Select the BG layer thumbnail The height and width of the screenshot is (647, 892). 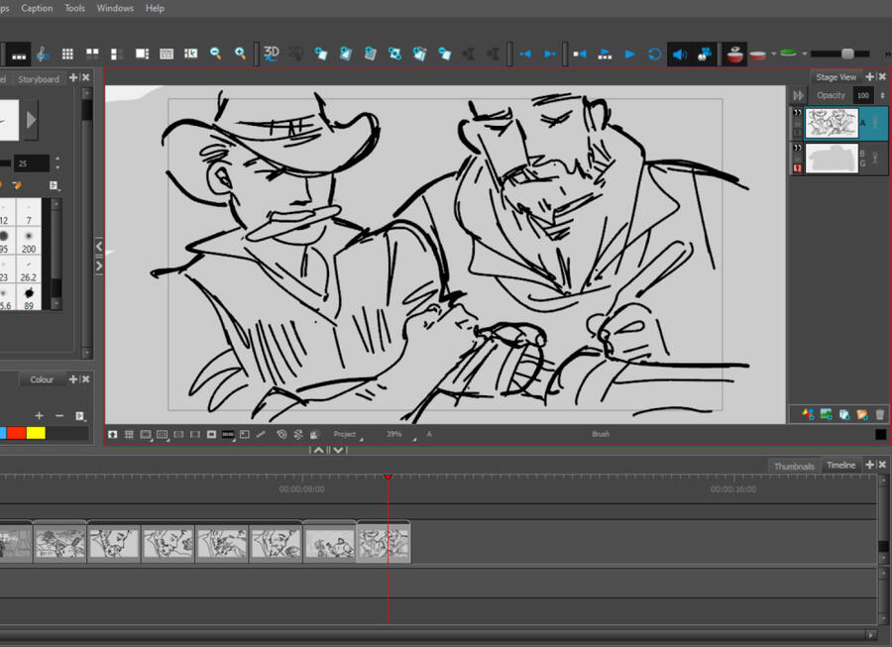coord(832,159)
